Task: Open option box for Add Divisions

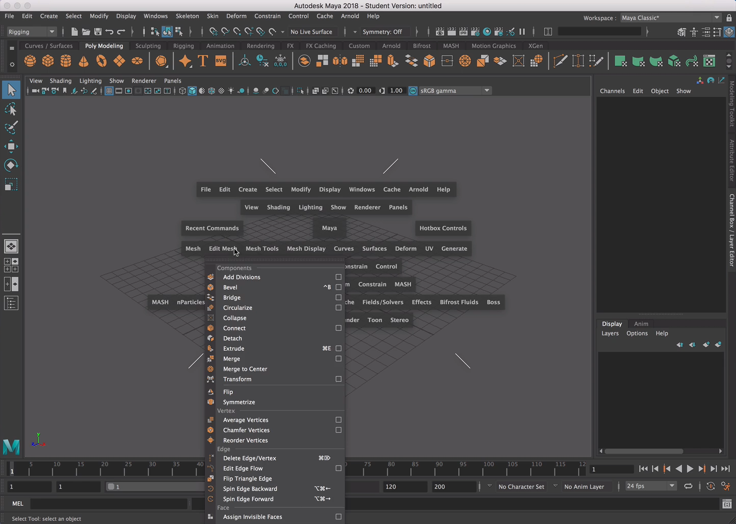Action: [338, 277]
